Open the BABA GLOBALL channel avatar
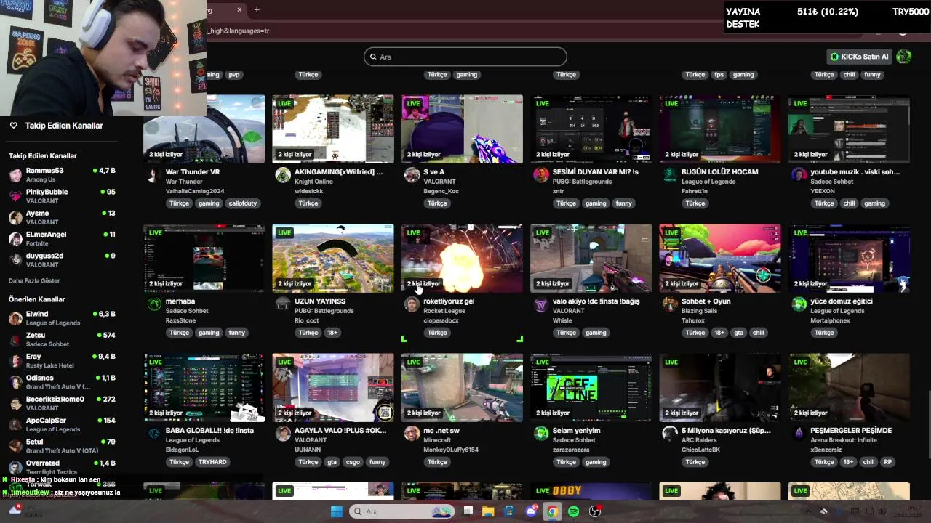Image resolution: width=931 pixels, height=523 pixels. pyautogui.click(x=153, y=434)
